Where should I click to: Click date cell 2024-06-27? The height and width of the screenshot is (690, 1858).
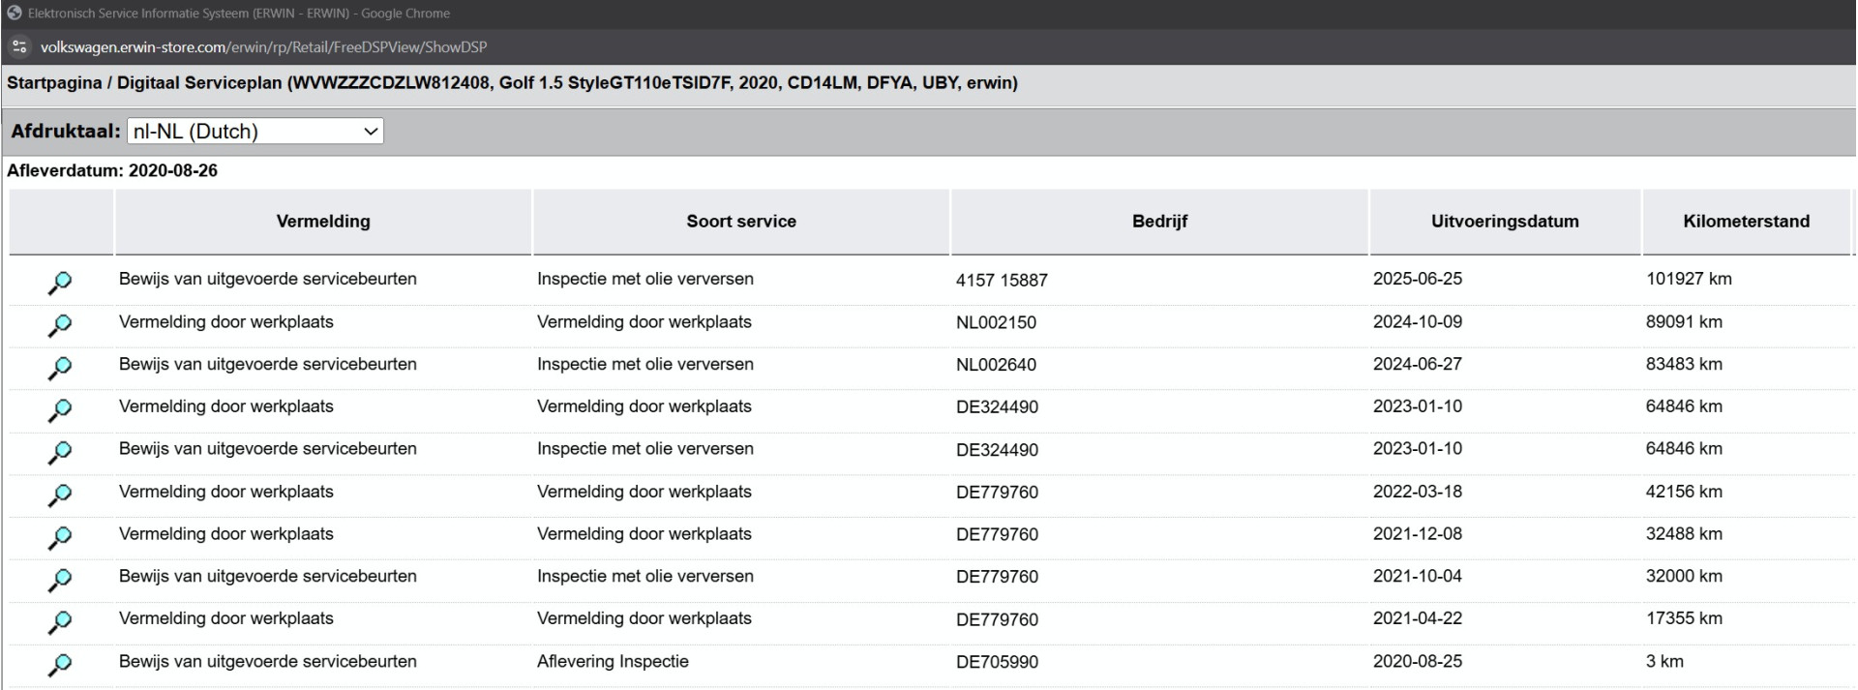click(x=1418, y=365)
